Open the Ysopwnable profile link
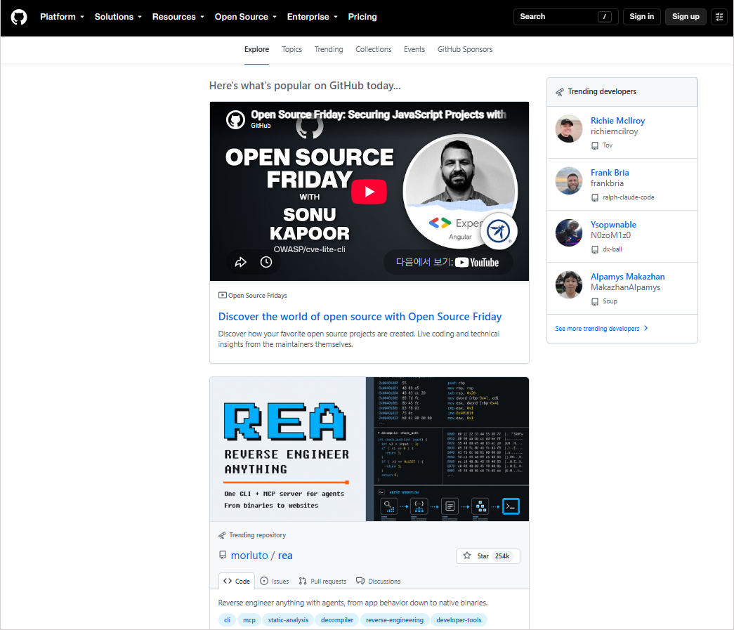 tap(613, 225)
